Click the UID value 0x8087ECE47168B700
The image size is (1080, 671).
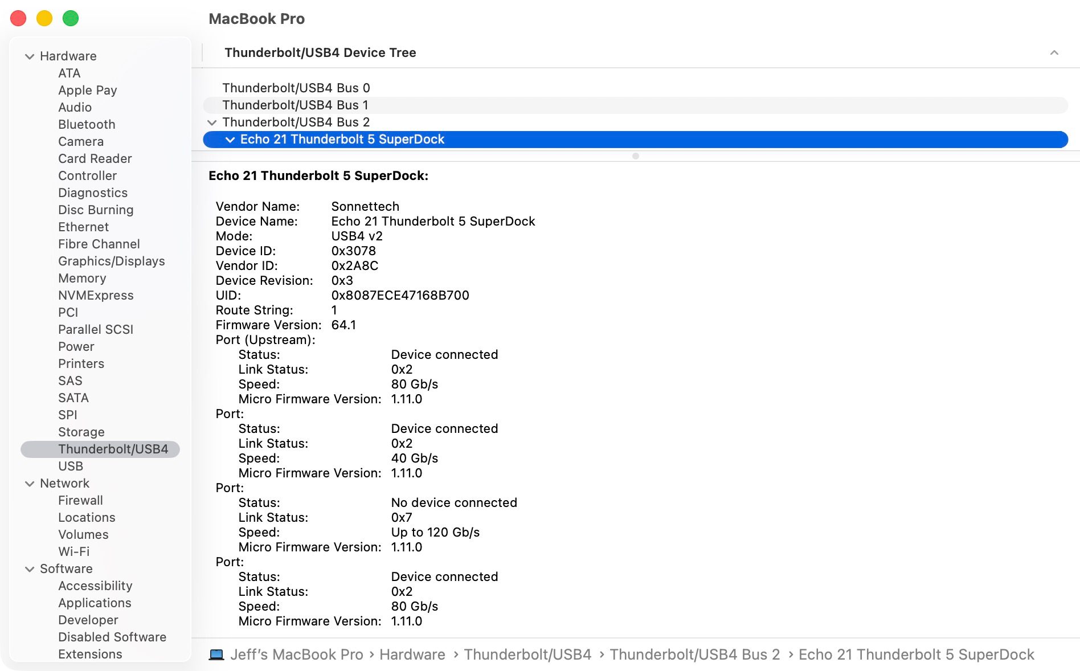pyautogui.click(x=400, y=295)
